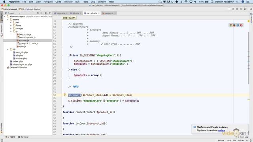Open file in Safari browser icon
This screenshot has width=253, height=142.
point(238,25)
